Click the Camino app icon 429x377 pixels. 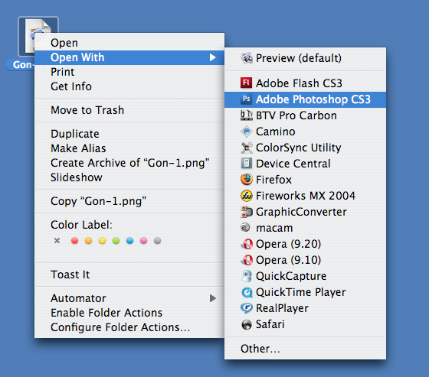click(x=247, y=132)
